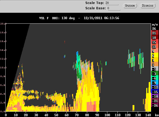Select the 1 m/s orange legend entry
Screen dimensions: 159x117
pyautogui.click(x=155, y=65)
